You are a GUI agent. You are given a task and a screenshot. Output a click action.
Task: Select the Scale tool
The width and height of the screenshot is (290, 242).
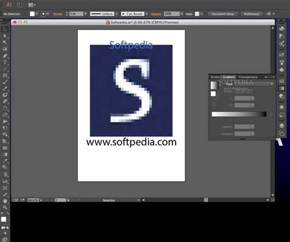(5, 115)
